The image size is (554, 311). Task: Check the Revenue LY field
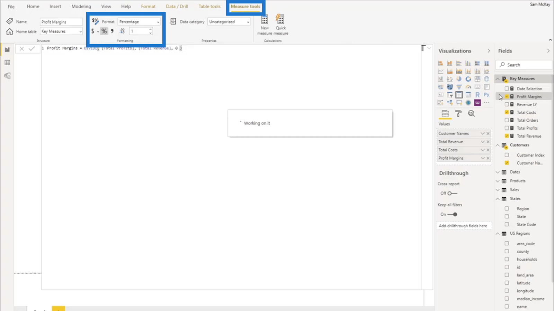point(507,104)
